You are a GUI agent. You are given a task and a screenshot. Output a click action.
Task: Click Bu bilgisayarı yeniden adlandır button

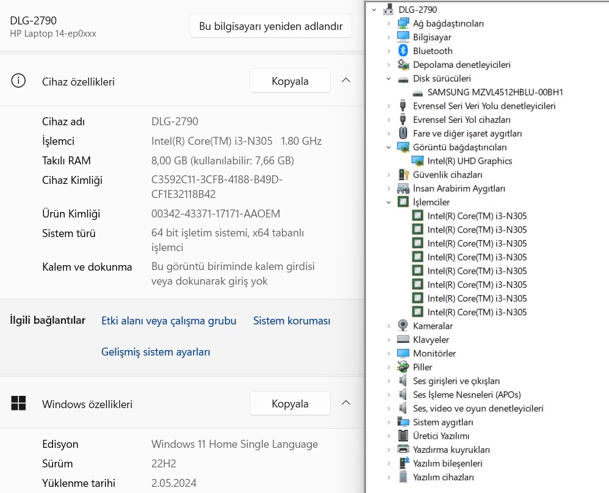pos(271,26)
